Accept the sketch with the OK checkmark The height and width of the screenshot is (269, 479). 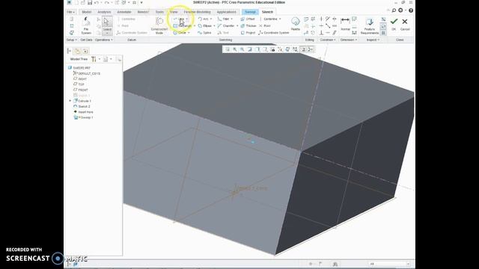point(394,24)
